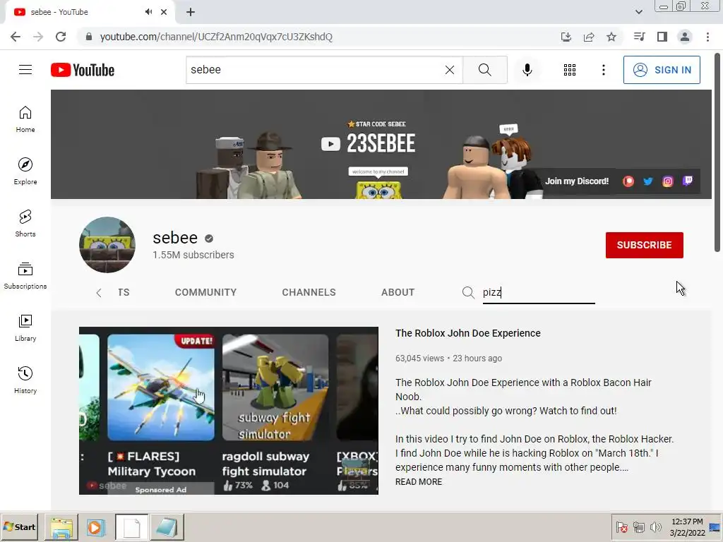Open Home in the sidebar

pos(25,119)
